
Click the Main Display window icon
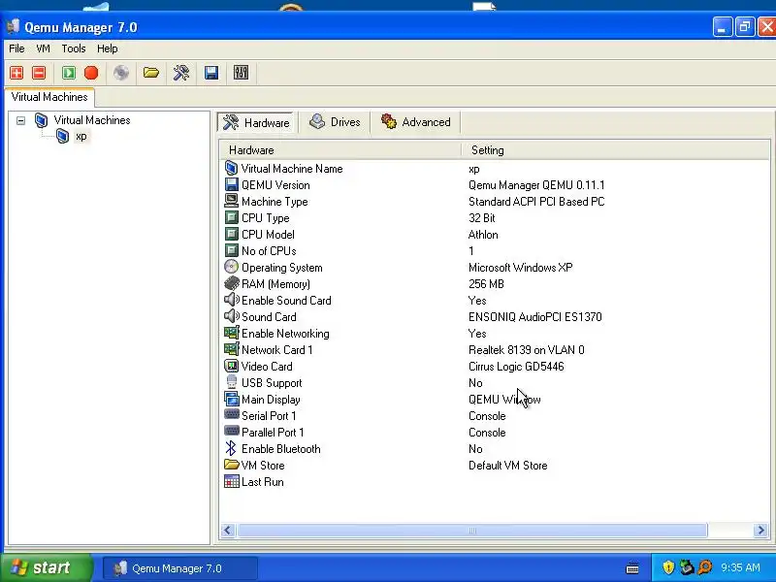click(x=231, y=399)
